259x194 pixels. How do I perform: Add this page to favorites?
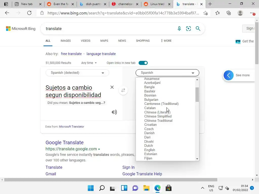click(x=205, y=13)
